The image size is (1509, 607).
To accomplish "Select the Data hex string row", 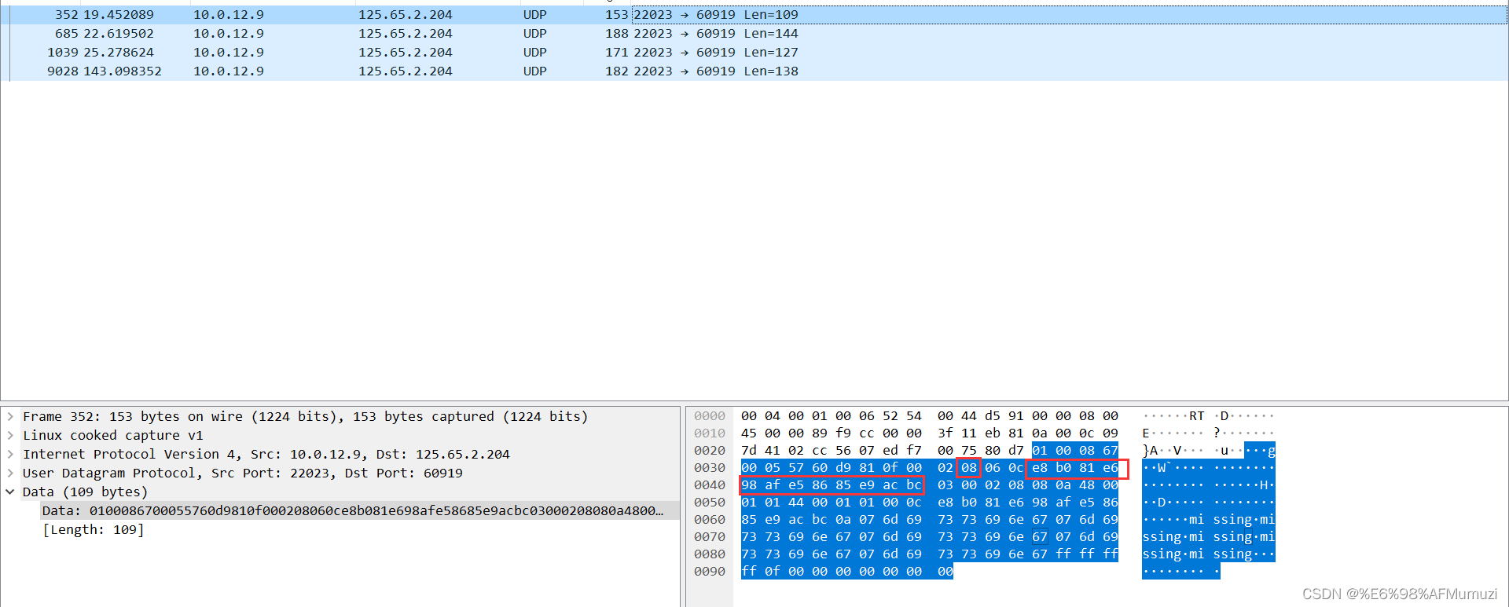I will (360, 511).
